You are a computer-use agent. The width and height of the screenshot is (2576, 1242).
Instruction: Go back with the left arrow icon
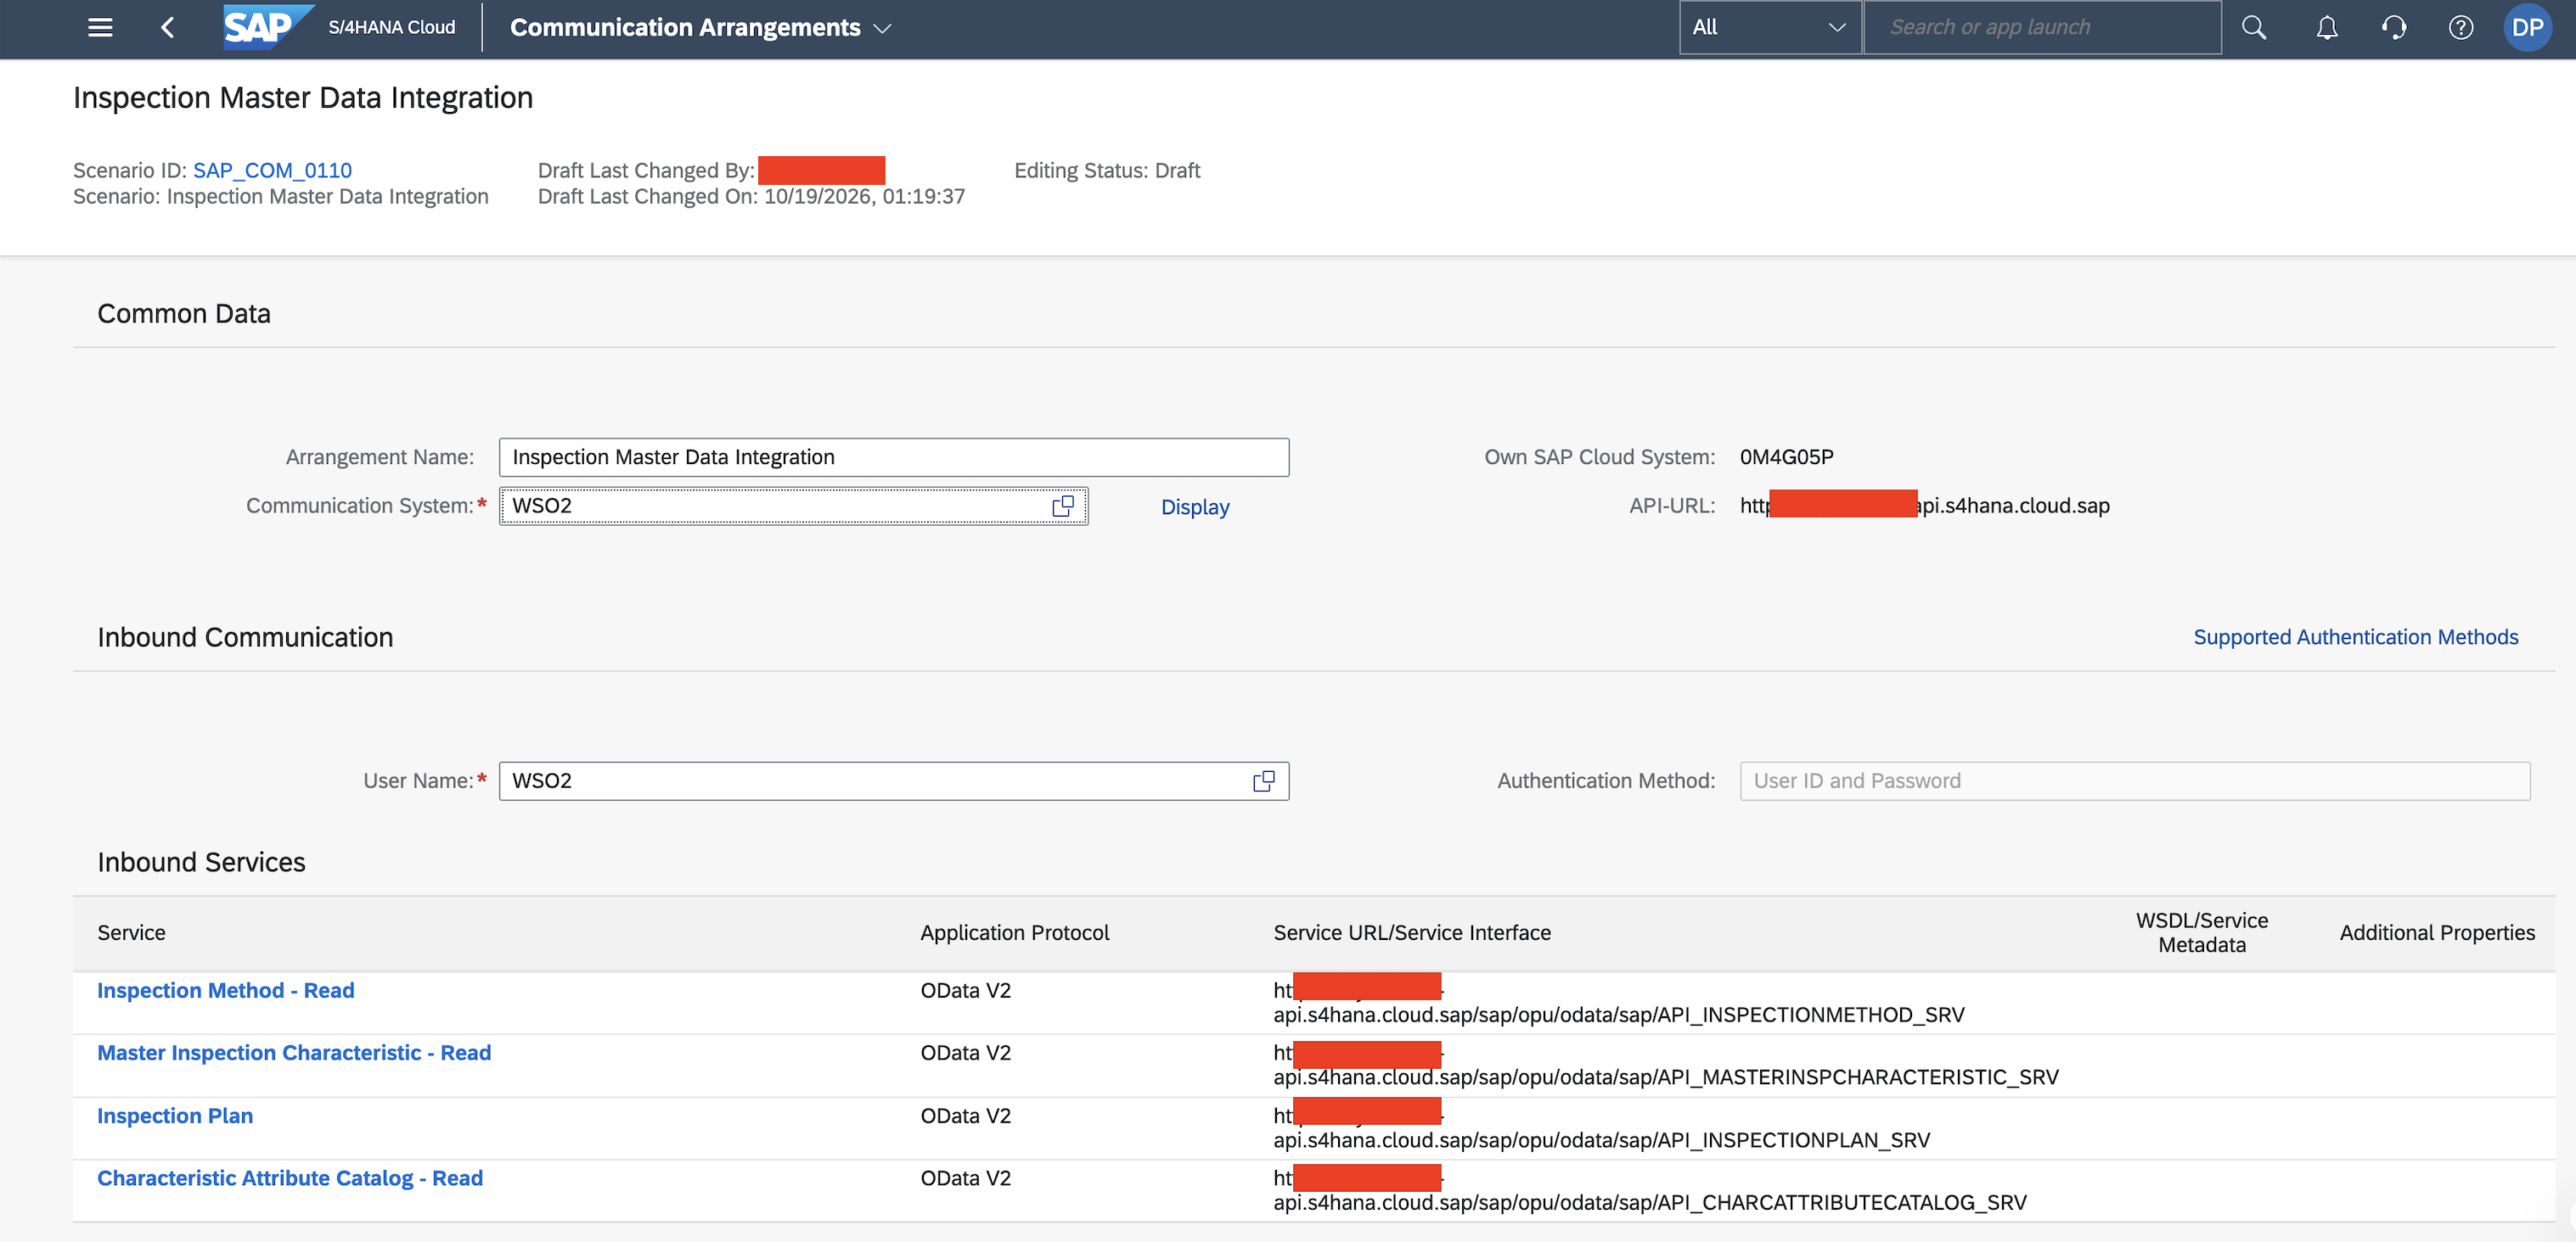168,28
